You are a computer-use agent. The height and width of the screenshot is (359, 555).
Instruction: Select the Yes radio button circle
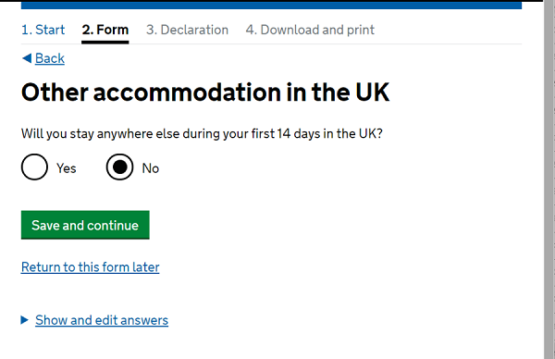click(x=34, y=167)
